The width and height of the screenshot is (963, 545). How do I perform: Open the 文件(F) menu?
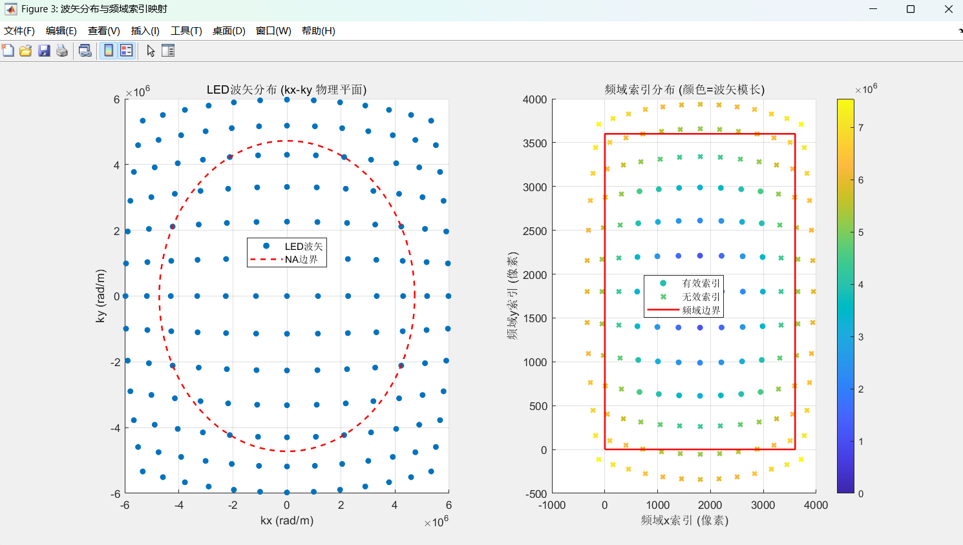tap(19, 31)
